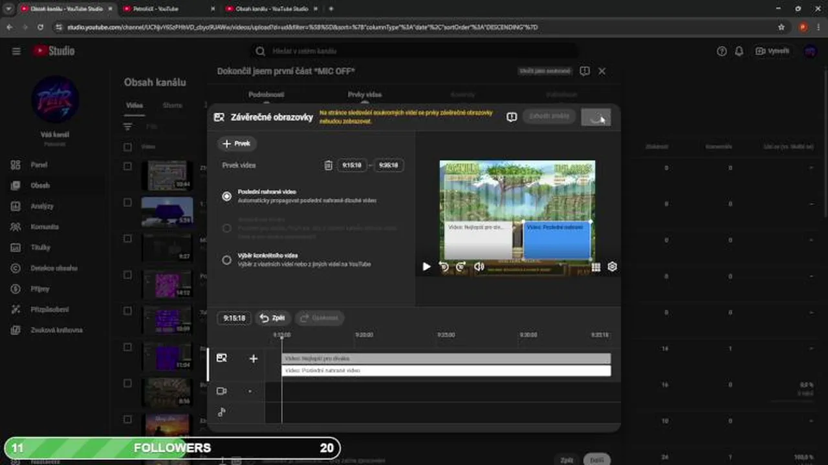Click the end screen track icon

[x=222, y=358]
